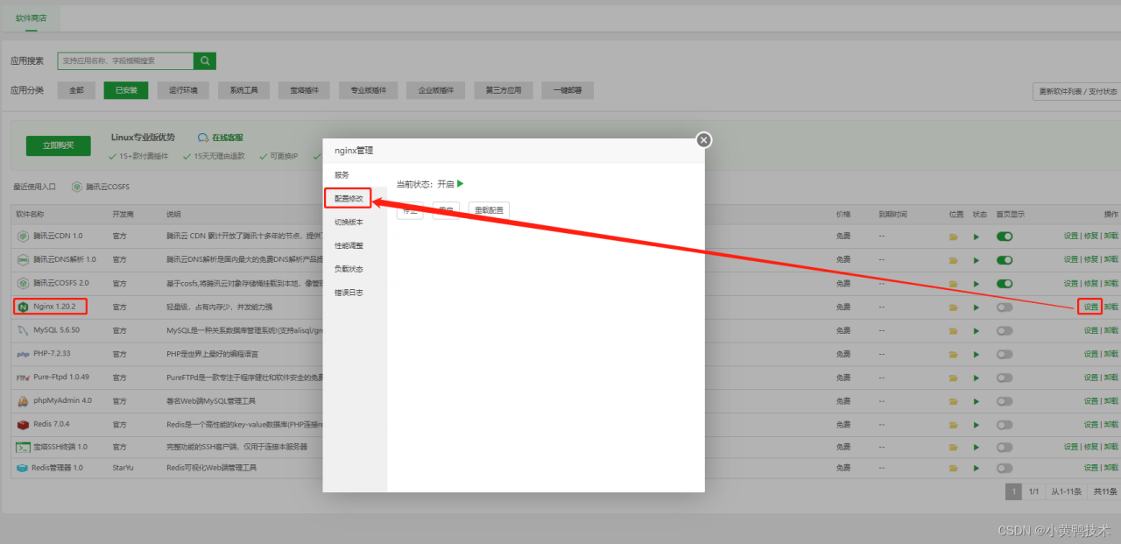The image size is (1121, 544).
Task: Click 设置 link for PHP-7.2.33 row
Action: [x=1090, y=354]
